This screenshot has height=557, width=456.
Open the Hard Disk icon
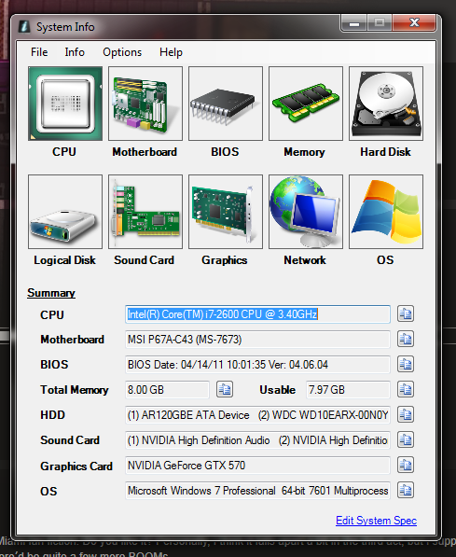click(386, 104)
